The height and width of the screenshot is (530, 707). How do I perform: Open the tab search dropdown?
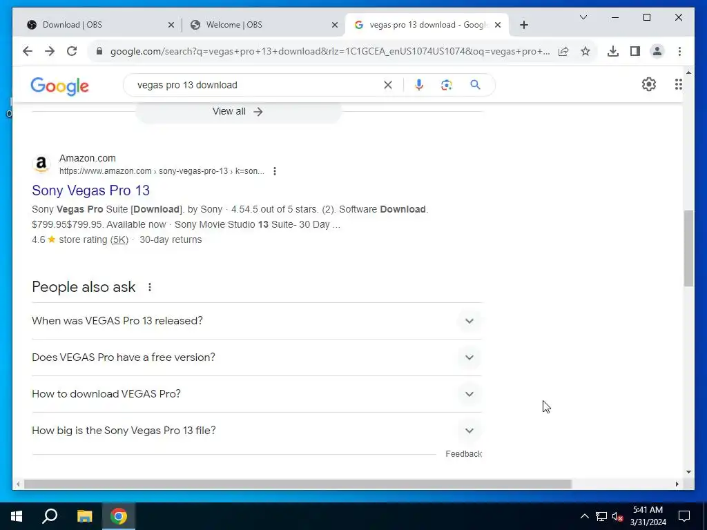[583, 17]
